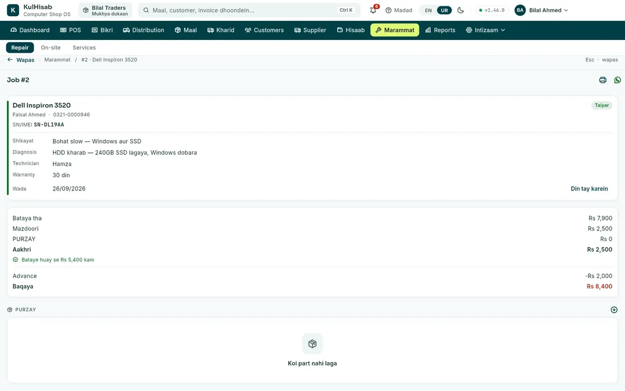Switch language to UR
This screenshot has height=391, width=625.
[444, 10]
